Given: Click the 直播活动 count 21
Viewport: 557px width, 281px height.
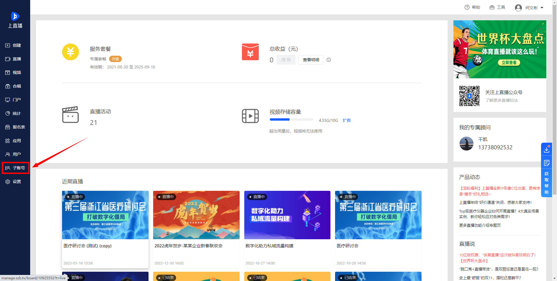Looking at the screenshot, I should 93,123.
